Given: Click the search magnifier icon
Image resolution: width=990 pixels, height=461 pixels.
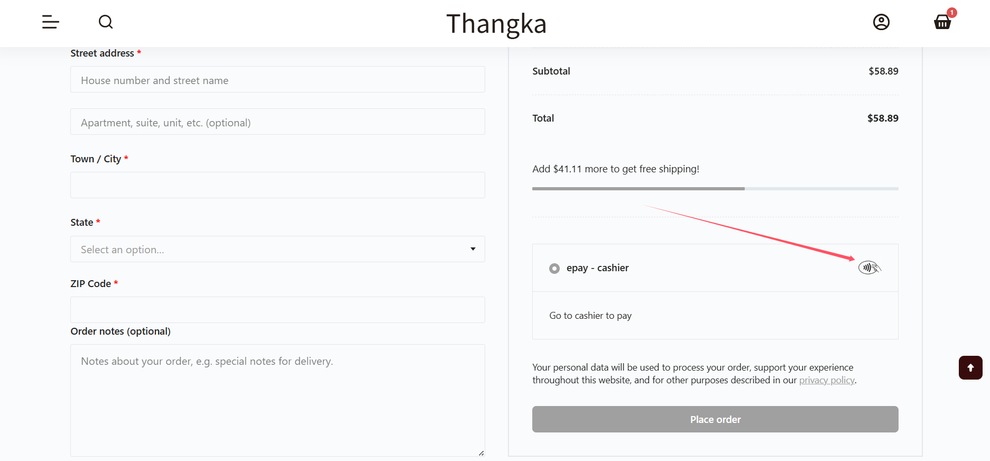Looking at the screenshot, I should 106,22.
